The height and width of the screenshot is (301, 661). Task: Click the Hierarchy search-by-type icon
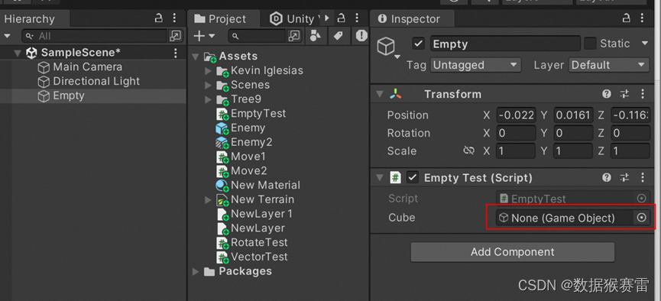coord(175,36)
